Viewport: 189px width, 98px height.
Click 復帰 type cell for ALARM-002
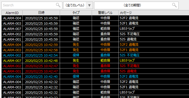[x=76, y=55]
